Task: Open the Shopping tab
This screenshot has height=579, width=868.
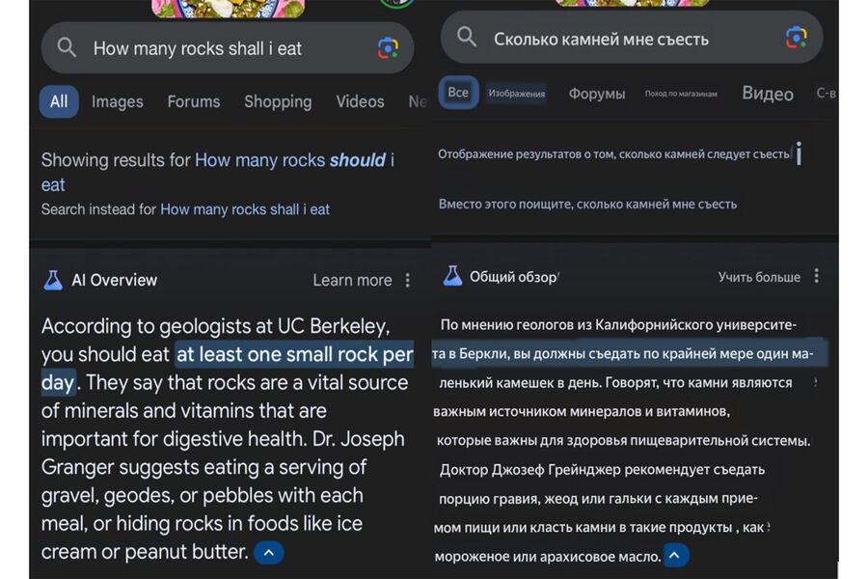Action: pos(278,101)
